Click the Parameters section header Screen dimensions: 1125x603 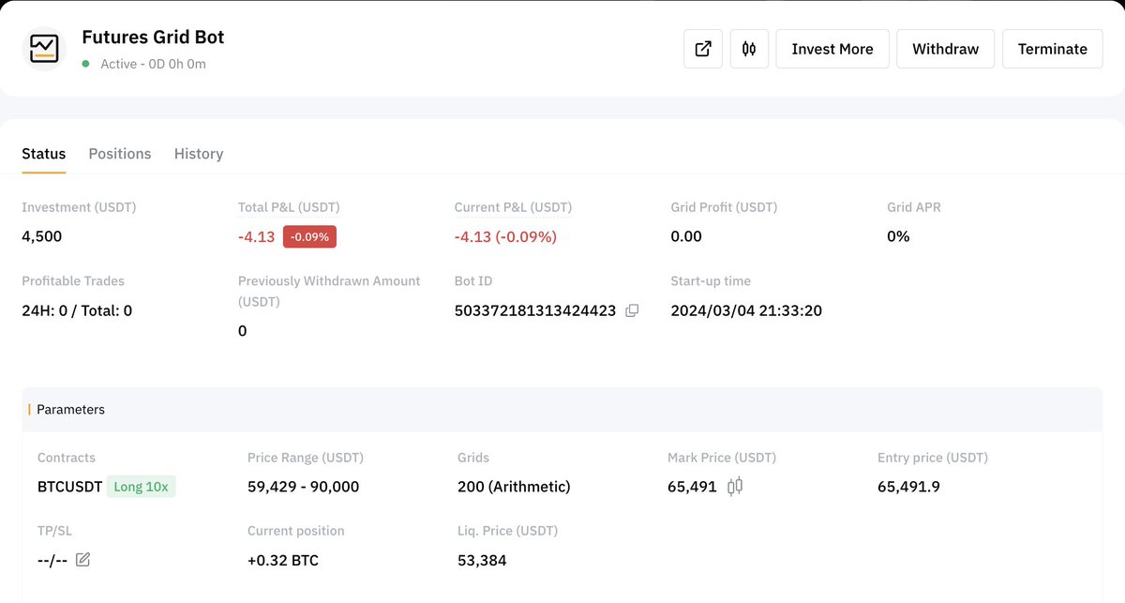click(70, 409)
